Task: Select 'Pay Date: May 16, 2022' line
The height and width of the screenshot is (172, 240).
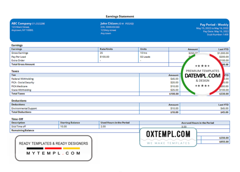Action: 216,31
